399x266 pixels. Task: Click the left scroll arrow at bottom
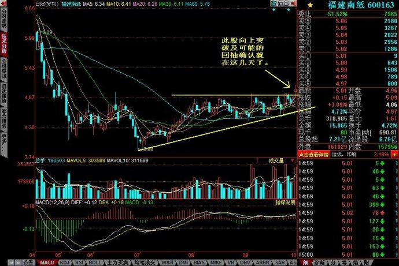coord(11,263)
